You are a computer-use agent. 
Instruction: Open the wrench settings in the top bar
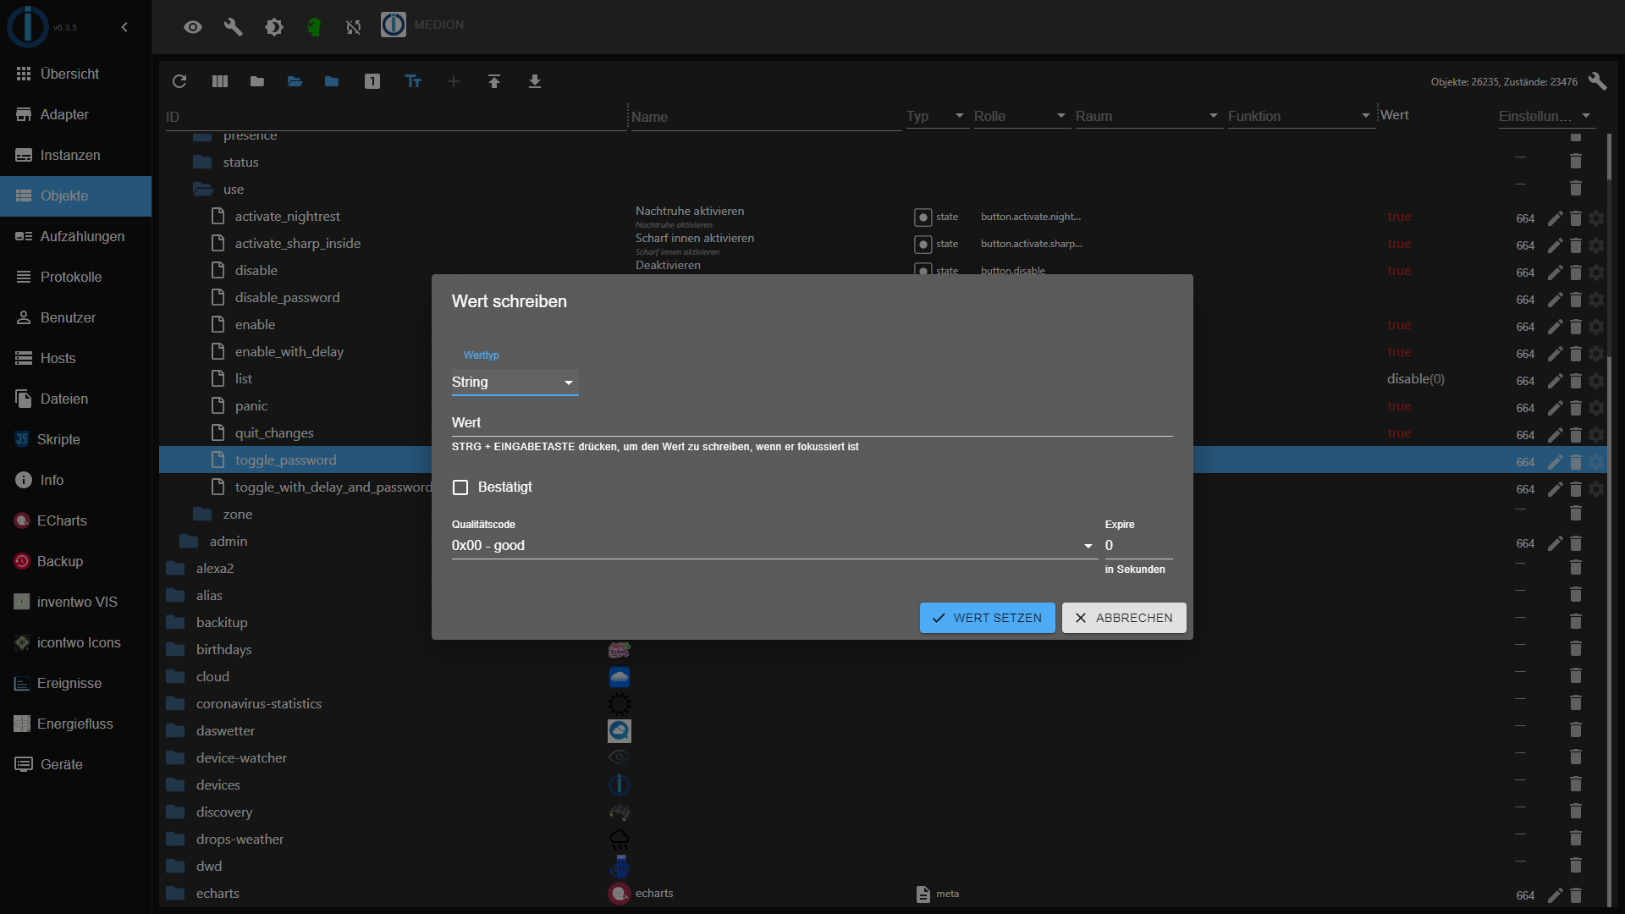click(233, 27)
